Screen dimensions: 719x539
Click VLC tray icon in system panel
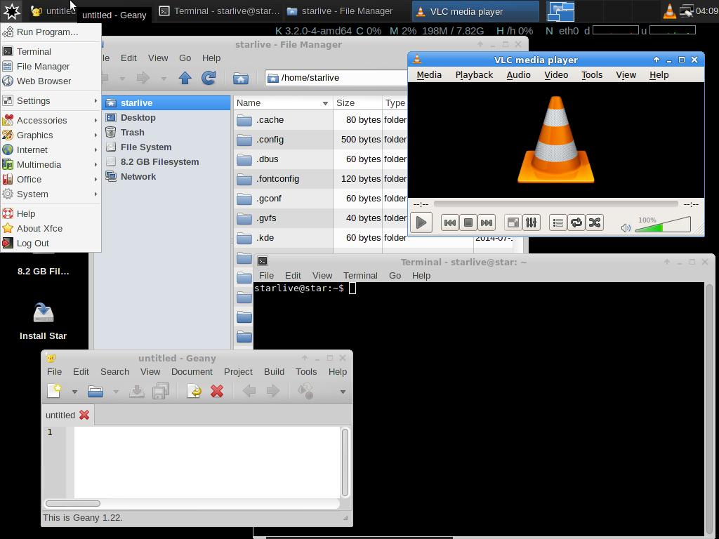click(x=669, y=11)
